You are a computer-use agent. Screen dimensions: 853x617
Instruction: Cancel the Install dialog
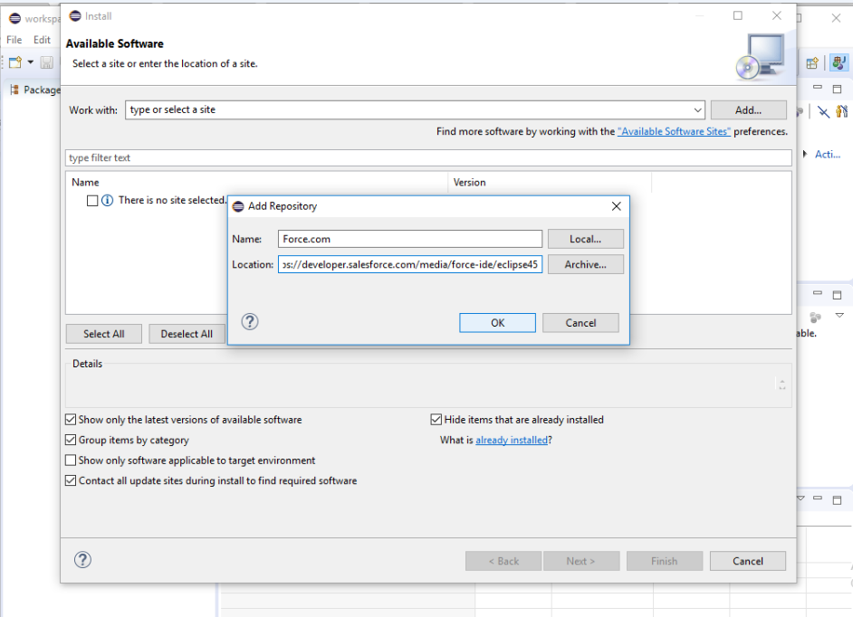pyautogui.click(x=748, y=561)
